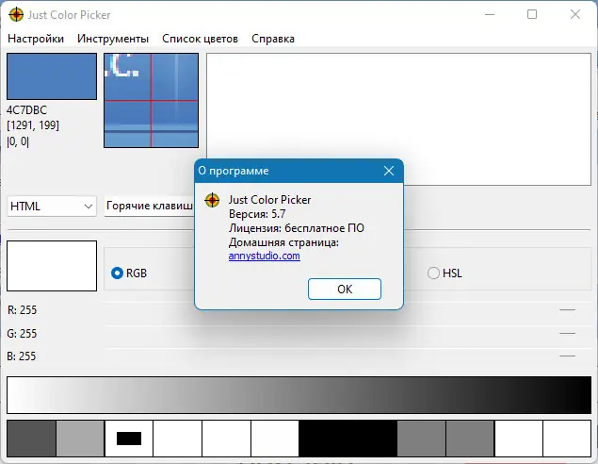
Task: Click the "R: 255" value label
Action: tap(22, 309)
